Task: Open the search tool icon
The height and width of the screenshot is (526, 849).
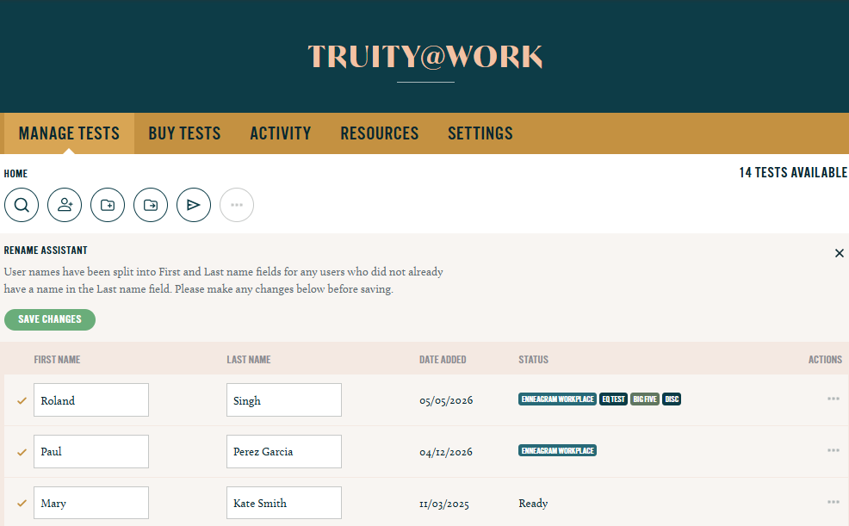Action: 22,205
